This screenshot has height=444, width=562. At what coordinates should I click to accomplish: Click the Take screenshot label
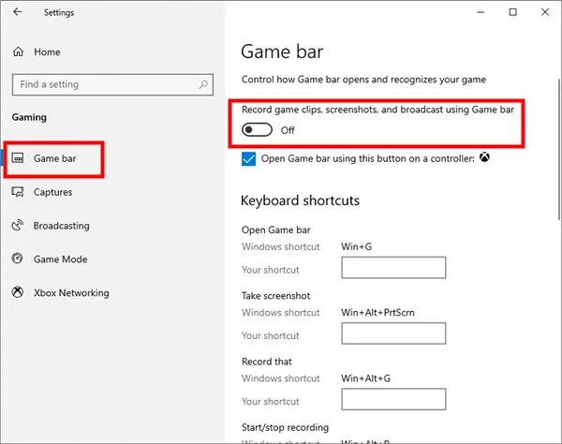pos(275,296)
